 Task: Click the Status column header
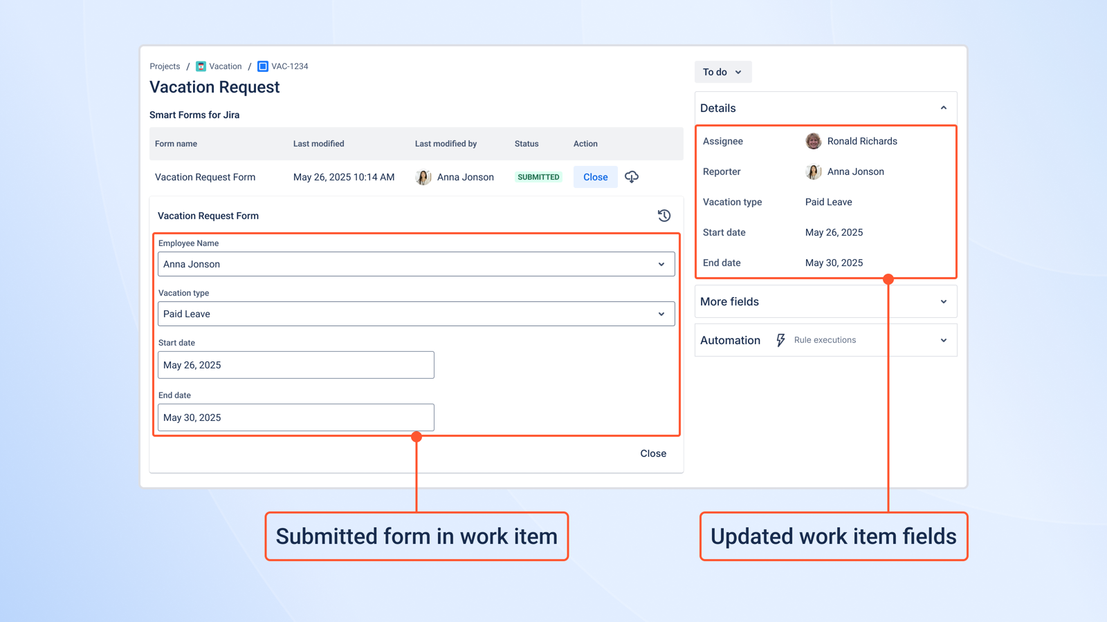pyautogui.click(x=527, y=144)
